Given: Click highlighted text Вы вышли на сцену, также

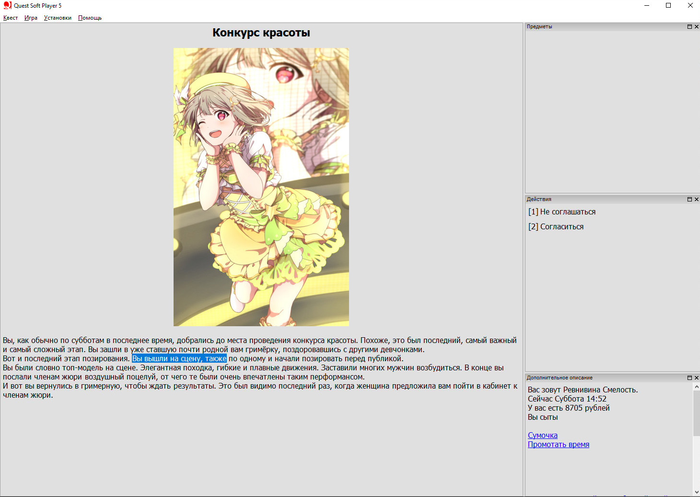Looking at the screenshot, I should coord(179,359).
